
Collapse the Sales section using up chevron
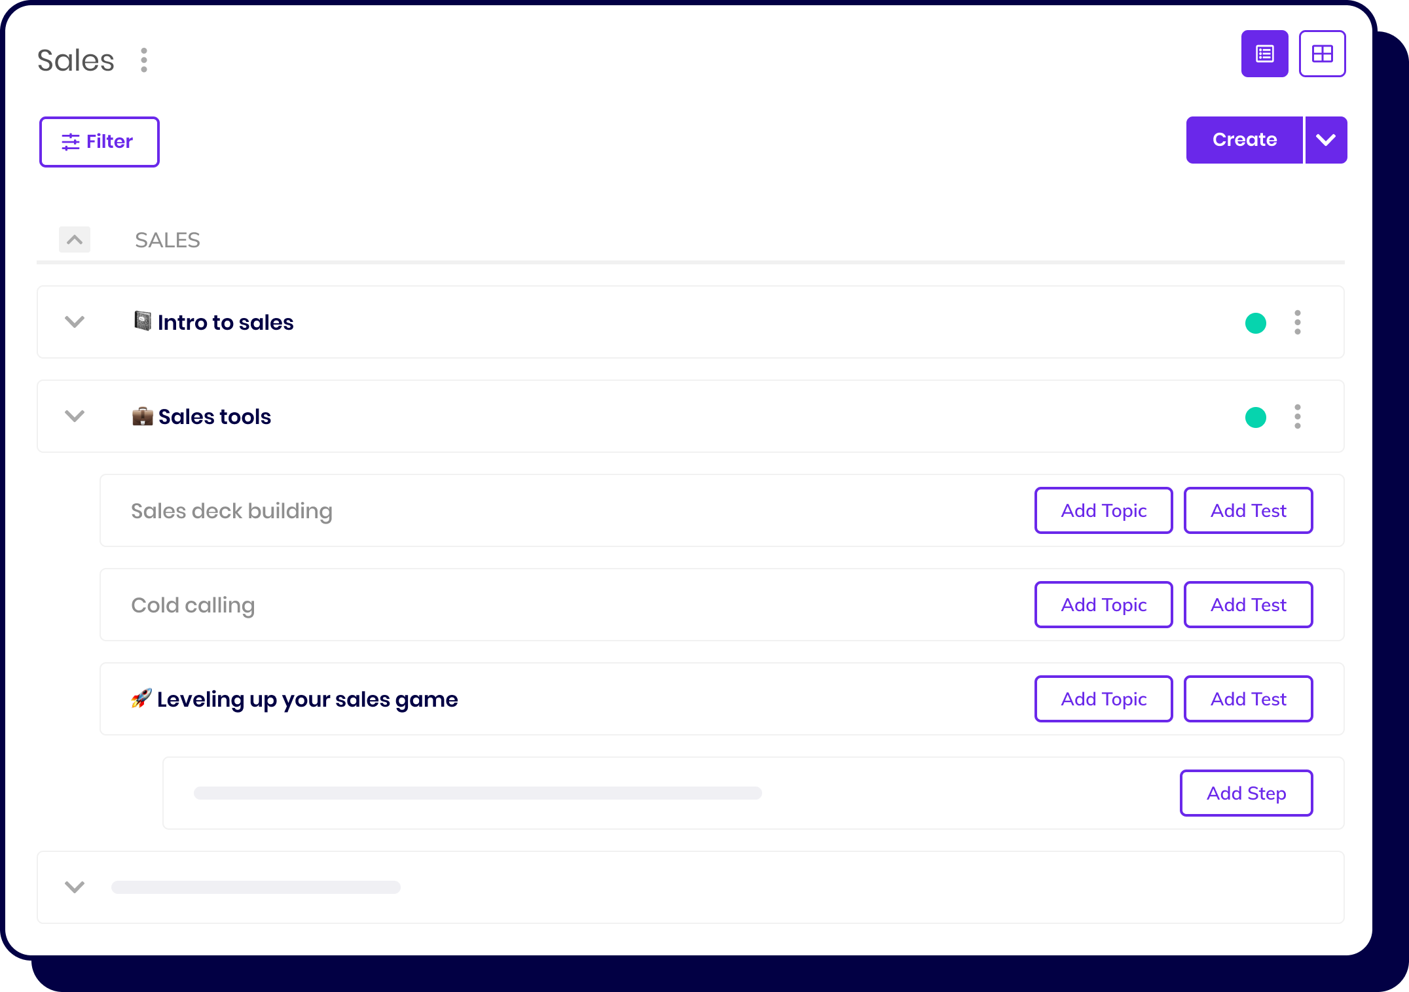[74, 239]
